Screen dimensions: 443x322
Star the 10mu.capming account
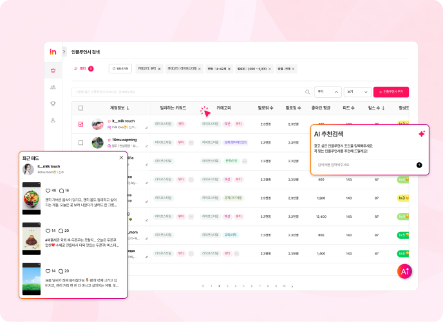[x=109, y=140]
